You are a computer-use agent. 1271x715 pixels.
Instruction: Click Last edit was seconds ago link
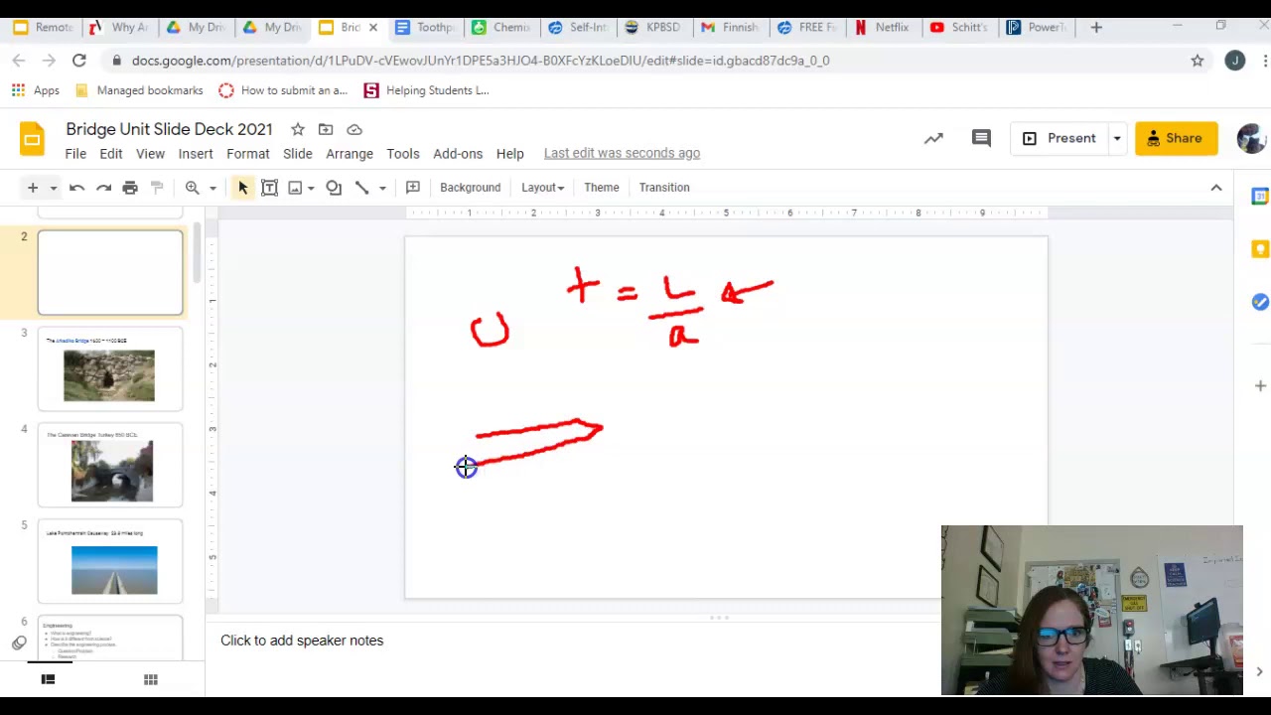click(622, 153)
